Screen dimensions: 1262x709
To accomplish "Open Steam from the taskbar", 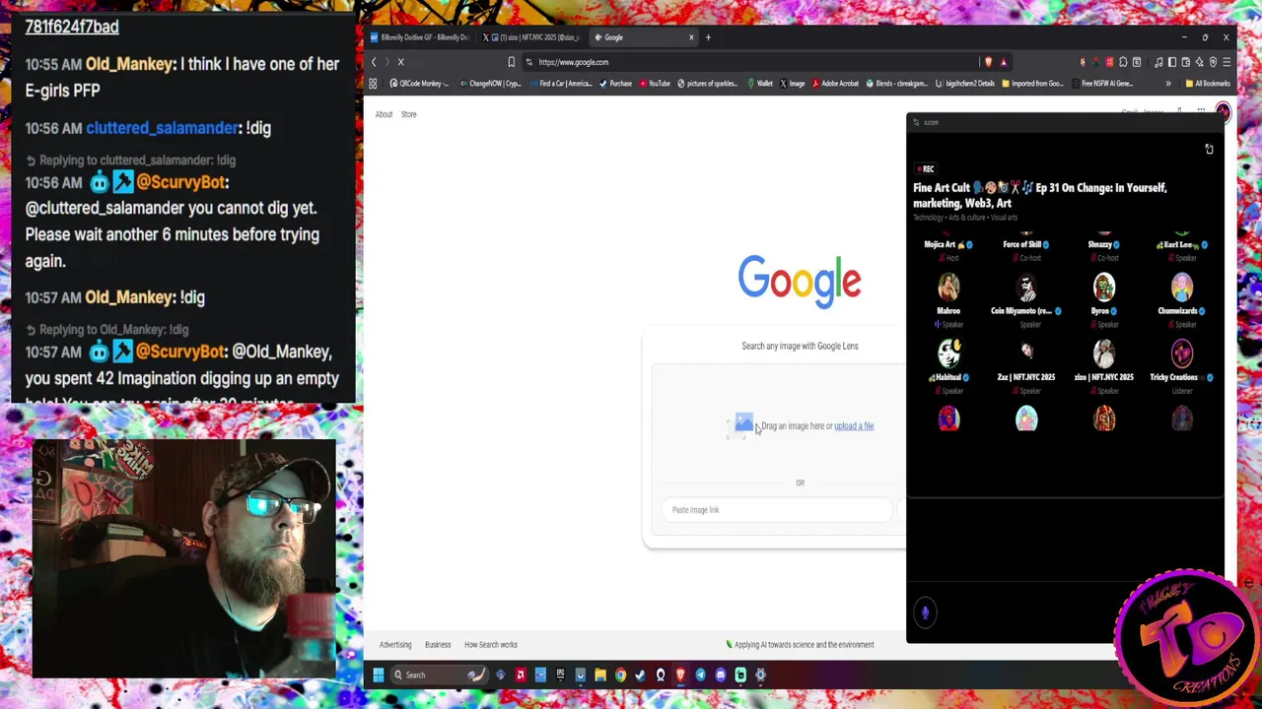I will (x=640, y=675).
